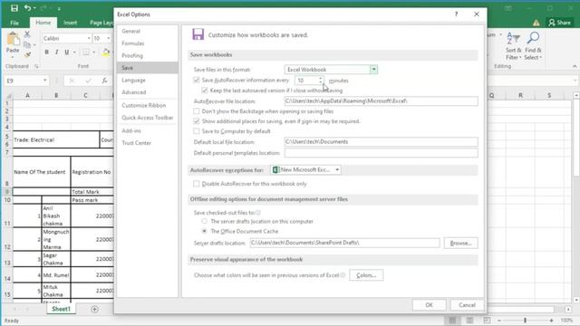Select Proofing category in Excel Options

[132, 56]
